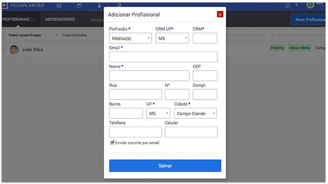The image size is (328, 184).
Task: Select the professionals person icon in navbar
Action: click(x=99, y=5)
